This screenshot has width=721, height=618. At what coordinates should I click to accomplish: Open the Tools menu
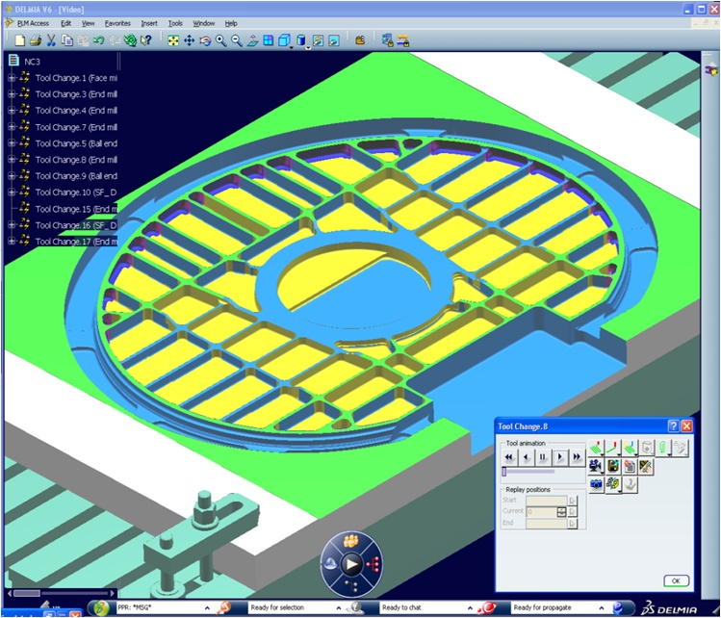175,23
